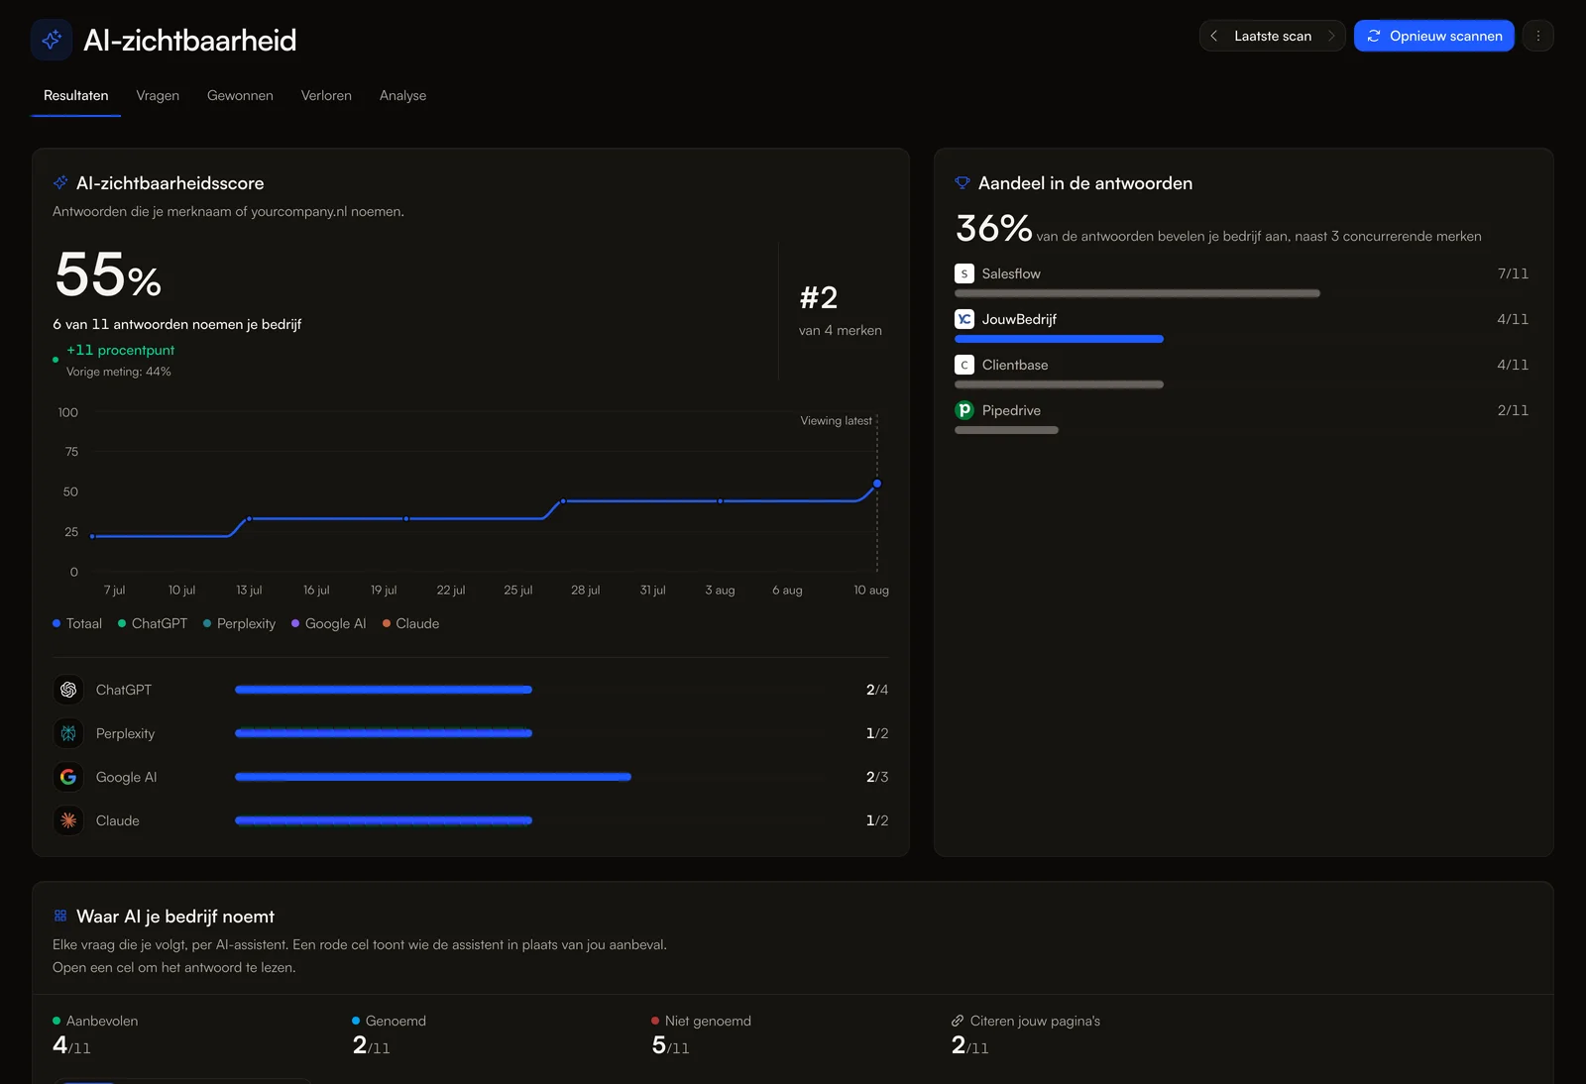Click the Perplexity progress bar
The width and height of the screenshot is (1586, 1084).
(x=384, y=733)
